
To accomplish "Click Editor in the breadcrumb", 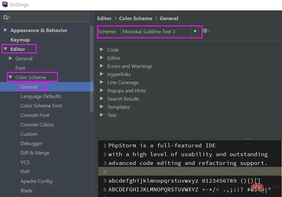I will tap(104, 18).
